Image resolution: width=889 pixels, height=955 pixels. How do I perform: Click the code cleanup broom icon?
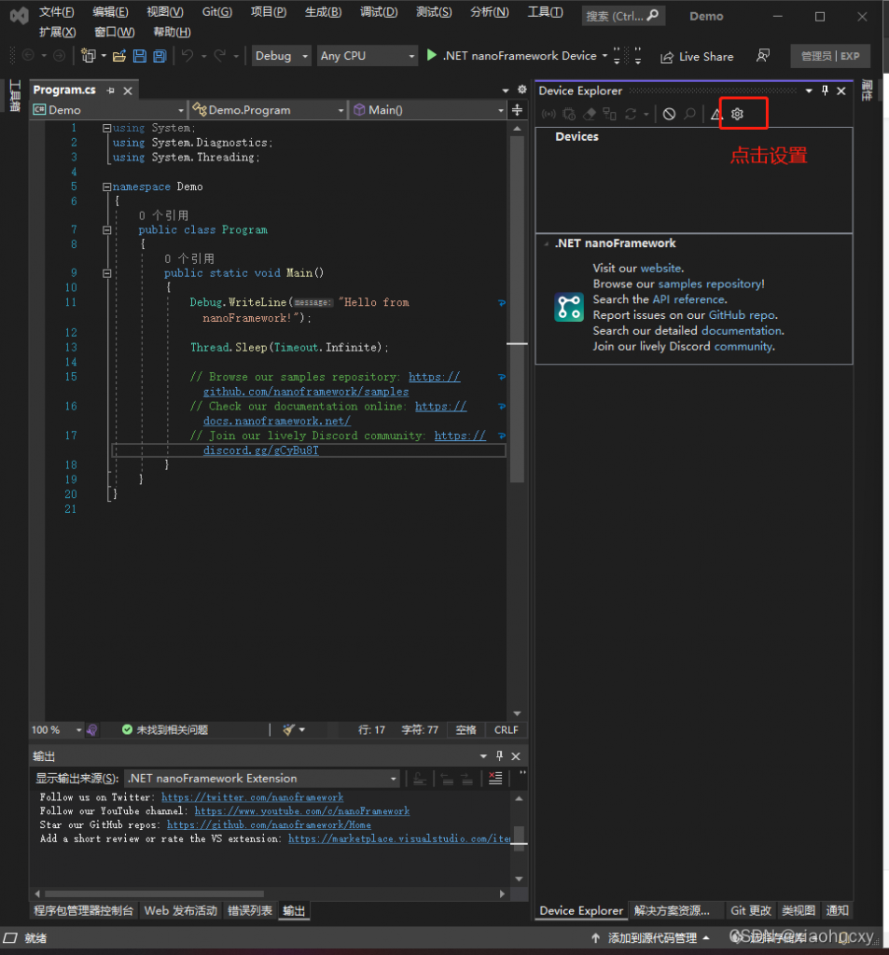click(x=289, y=729)
